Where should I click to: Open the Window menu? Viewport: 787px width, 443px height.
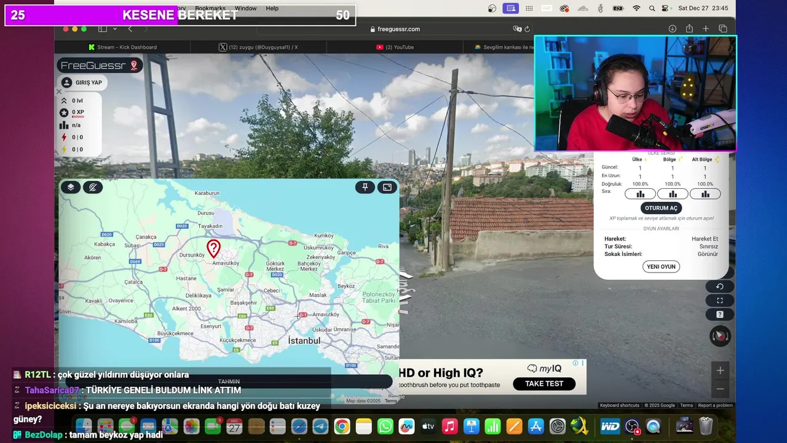[x=245, y=9]
